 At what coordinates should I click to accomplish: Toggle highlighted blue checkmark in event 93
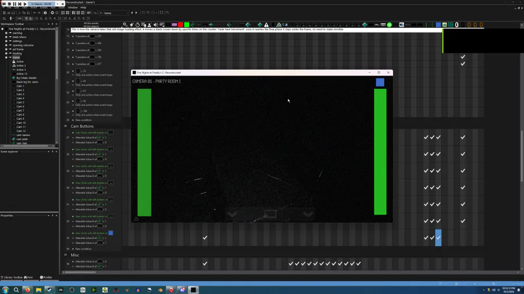pyautogui.click(x=438, y=238)
